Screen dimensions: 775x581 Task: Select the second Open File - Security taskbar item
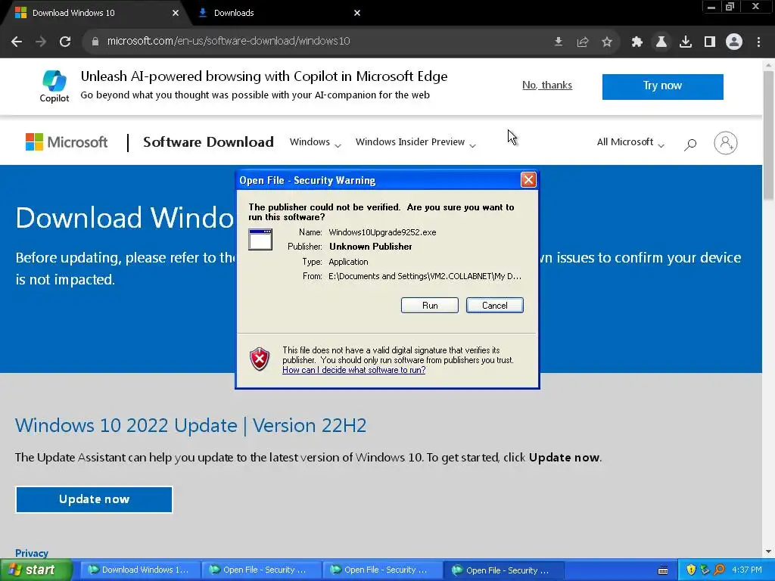click(x=382, y=570)
